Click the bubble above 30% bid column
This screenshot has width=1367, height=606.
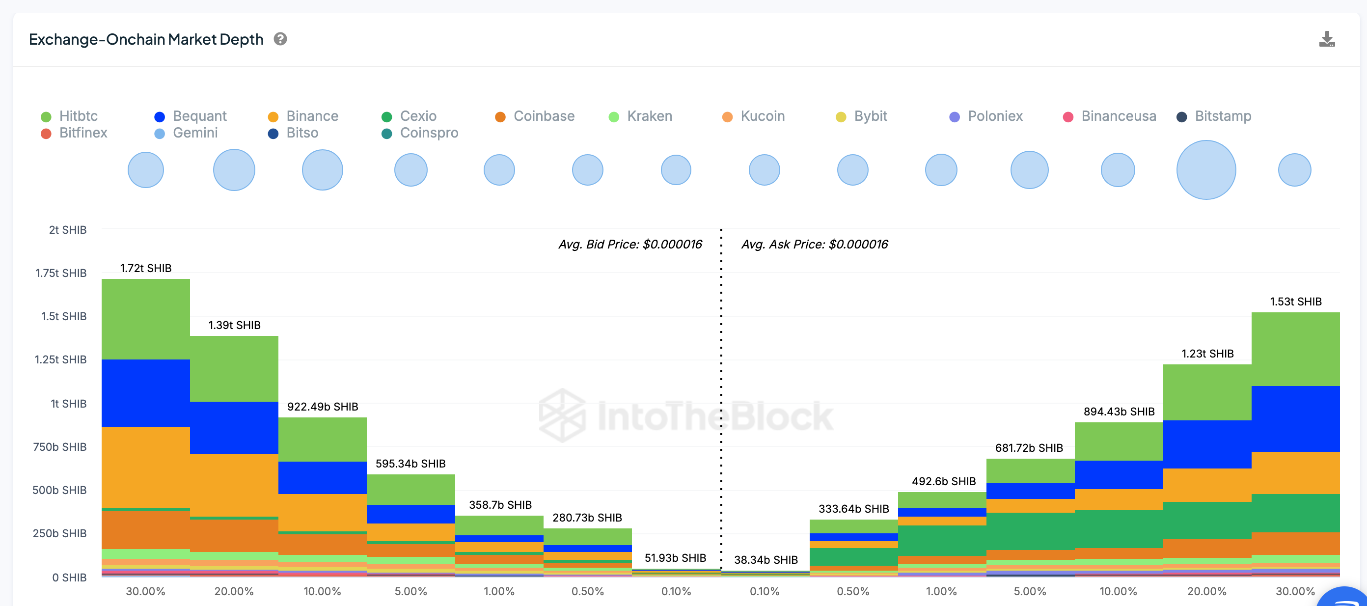146,170
